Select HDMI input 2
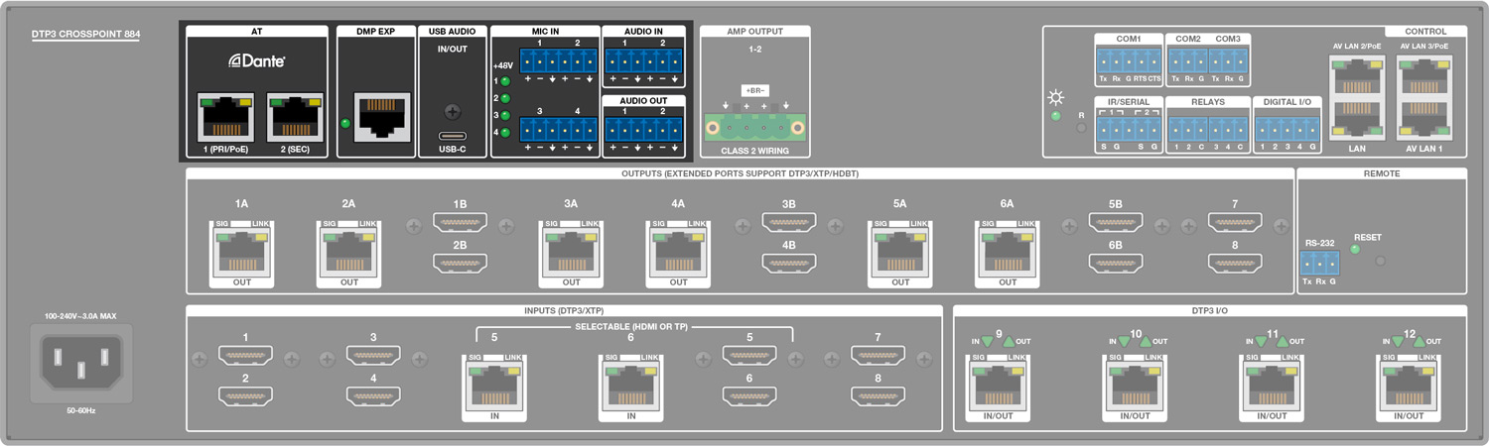 (x=245, y=396)
